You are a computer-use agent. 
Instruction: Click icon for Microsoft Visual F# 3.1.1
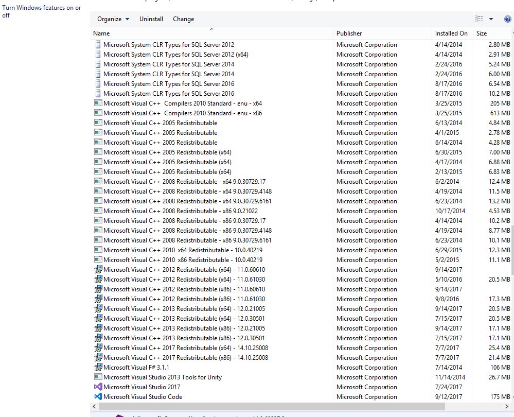tap(98, 368)
